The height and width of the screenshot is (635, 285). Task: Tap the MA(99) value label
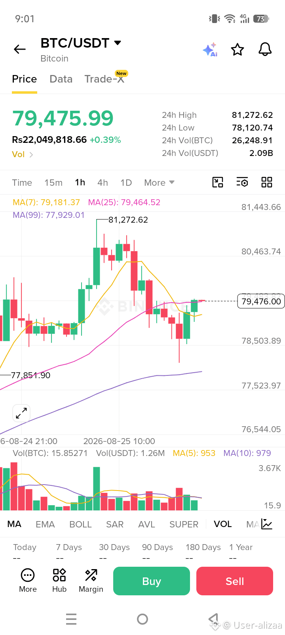coord(49,215)
